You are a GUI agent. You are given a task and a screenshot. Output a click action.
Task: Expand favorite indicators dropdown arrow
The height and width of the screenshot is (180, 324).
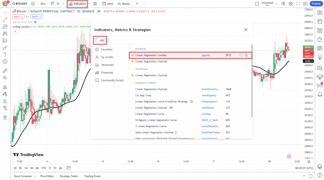pyautogui.click(x=90, y=4)
